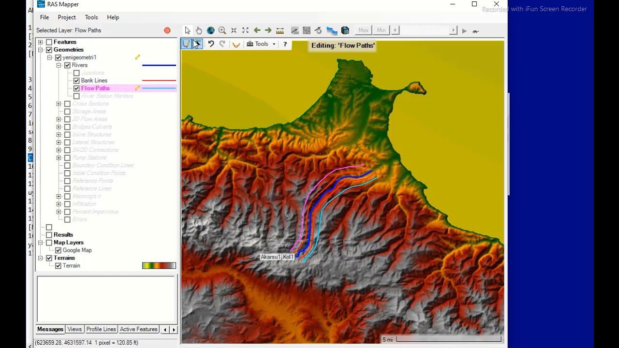Viewport: 619px width, 348px height.
Task: Expand the Cross Sections node
Action: [x=59, y=104]
